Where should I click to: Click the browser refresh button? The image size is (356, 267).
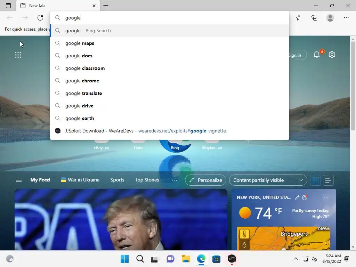tap(40, 18)
